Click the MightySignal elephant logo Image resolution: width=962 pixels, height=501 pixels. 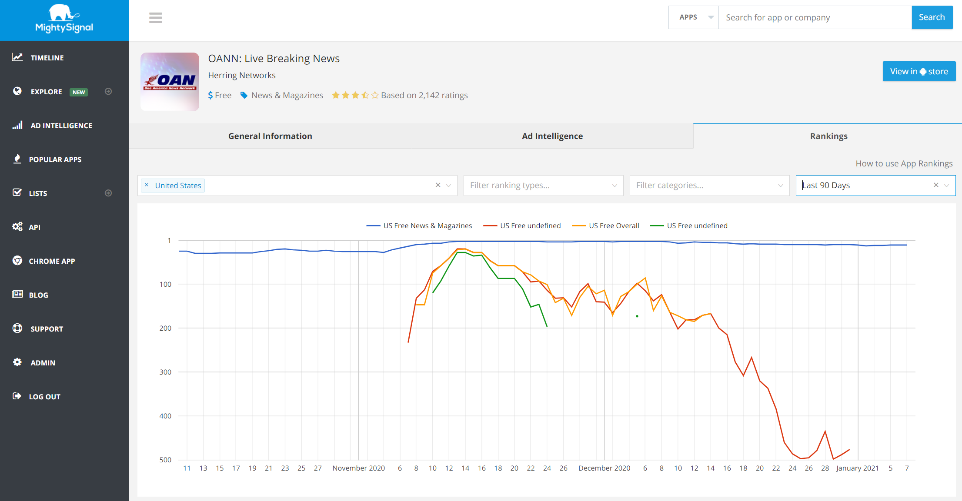point(64,19)
